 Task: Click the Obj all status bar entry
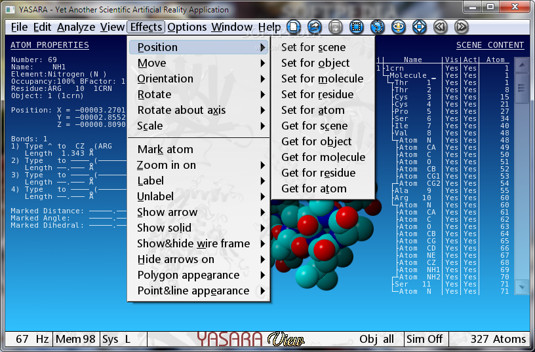377,339
